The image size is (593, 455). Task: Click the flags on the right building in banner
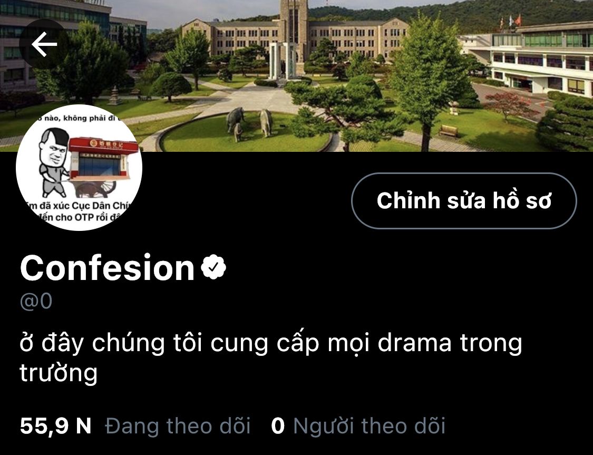point(511,22)
